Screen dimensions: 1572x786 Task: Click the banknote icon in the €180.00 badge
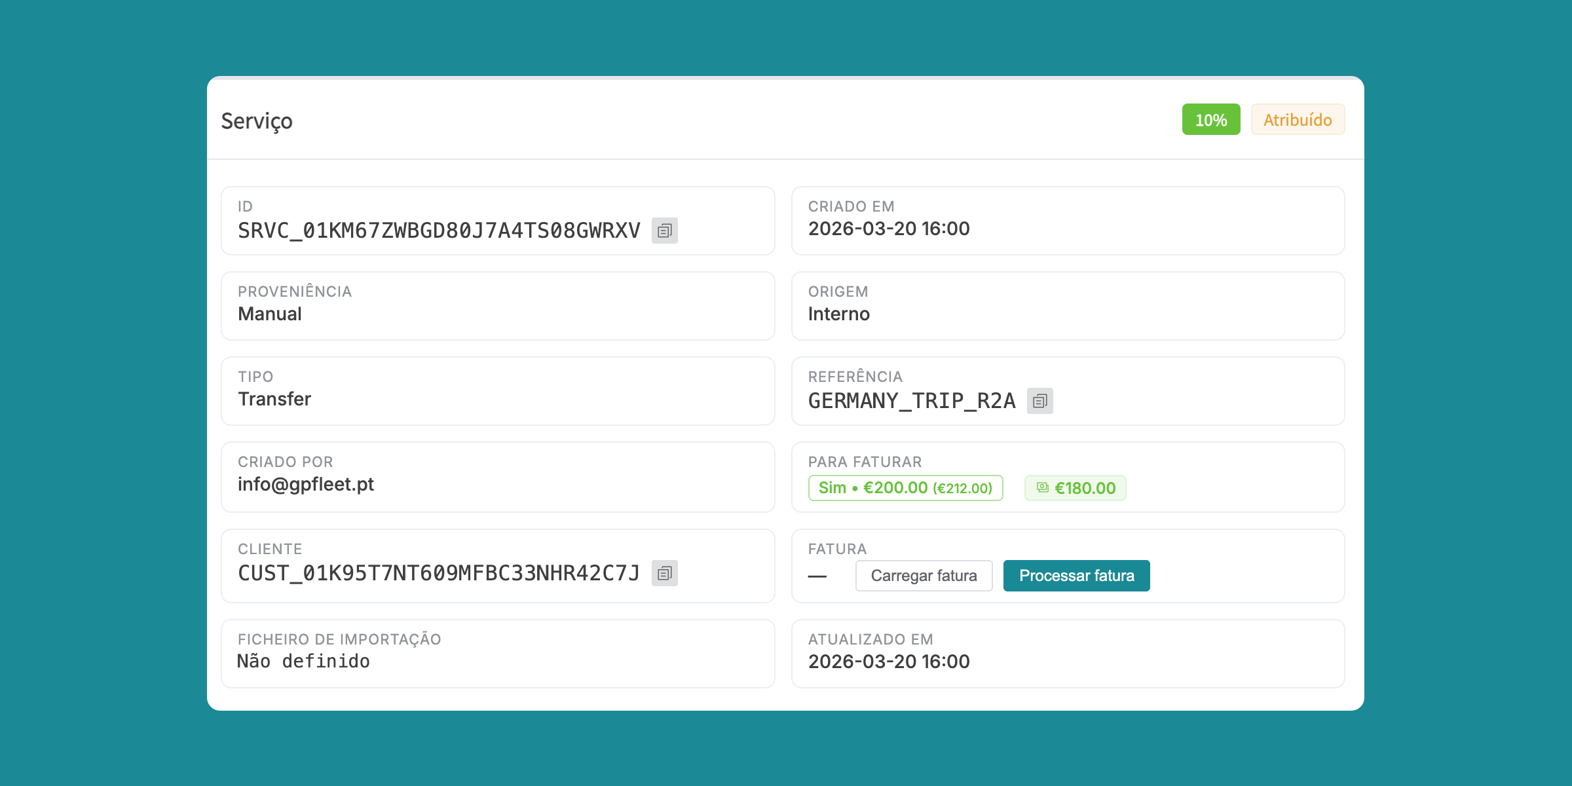tap(1043, 487)
